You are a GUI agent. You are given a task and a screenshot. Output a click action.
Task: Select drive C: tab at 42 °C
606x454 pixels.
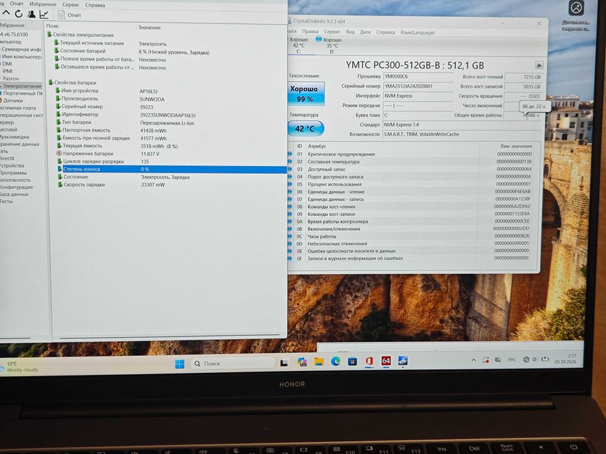pyautogui.click(x=298, y=45)
